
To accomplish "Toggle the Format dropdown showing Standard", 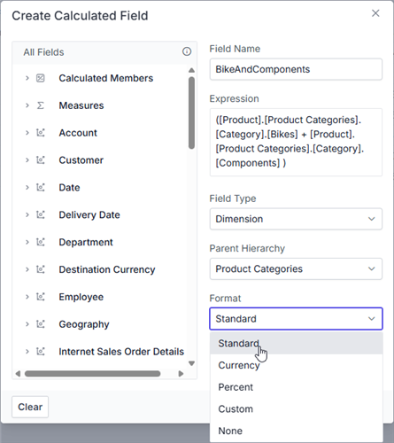I will pyautogui.click(x=296, y=319).
